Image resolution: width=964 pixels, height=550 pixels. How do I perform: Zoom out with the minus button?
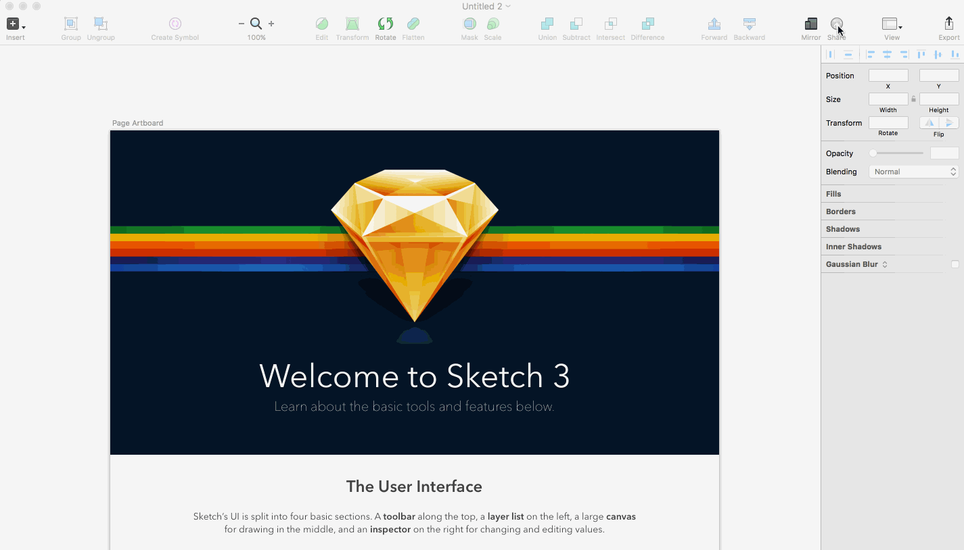point(242,24)
